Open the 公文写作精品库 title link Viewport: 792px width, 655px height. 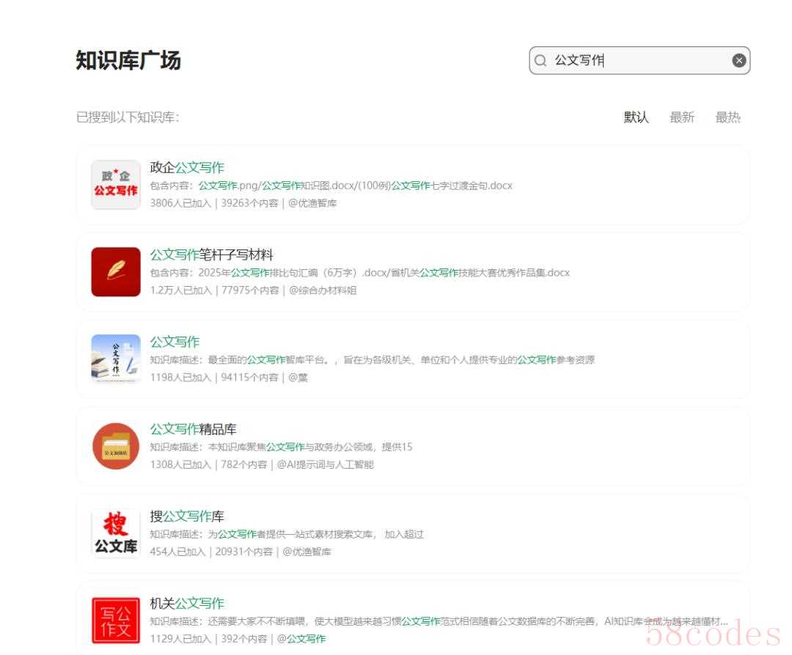(193, 429)
